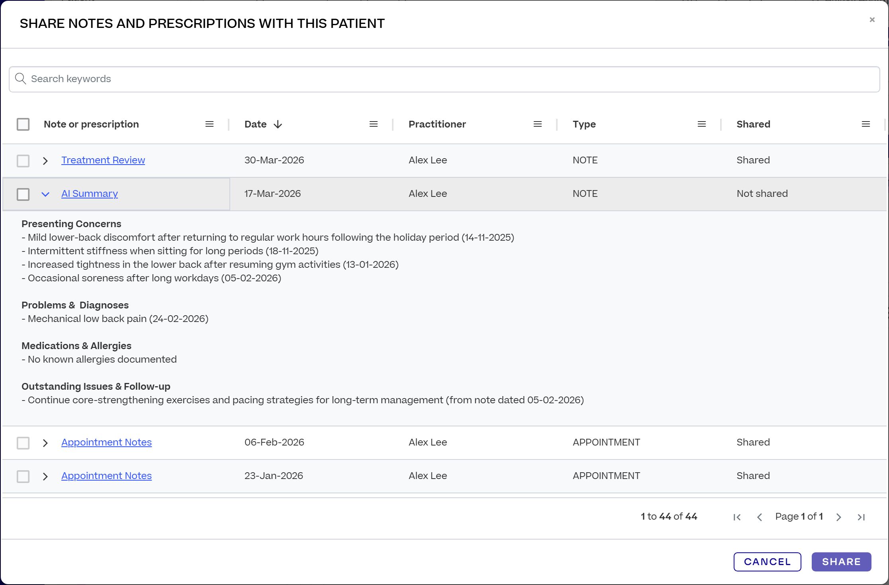Sort by the Type column header
Viewport: 889px width, 585px height.
(584, 124)
